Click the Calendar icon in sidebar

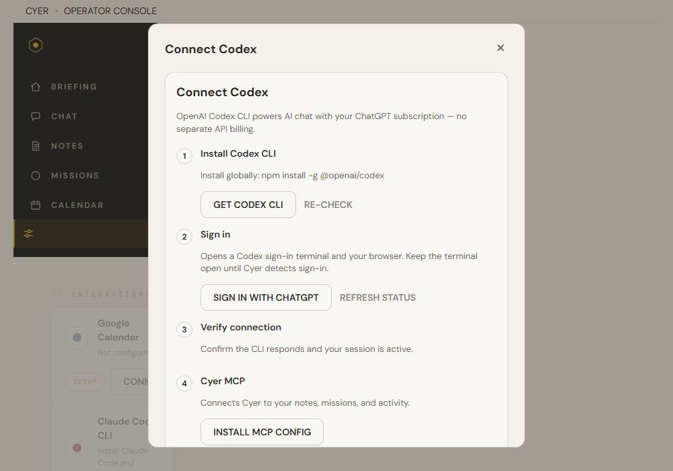point(36,205)
